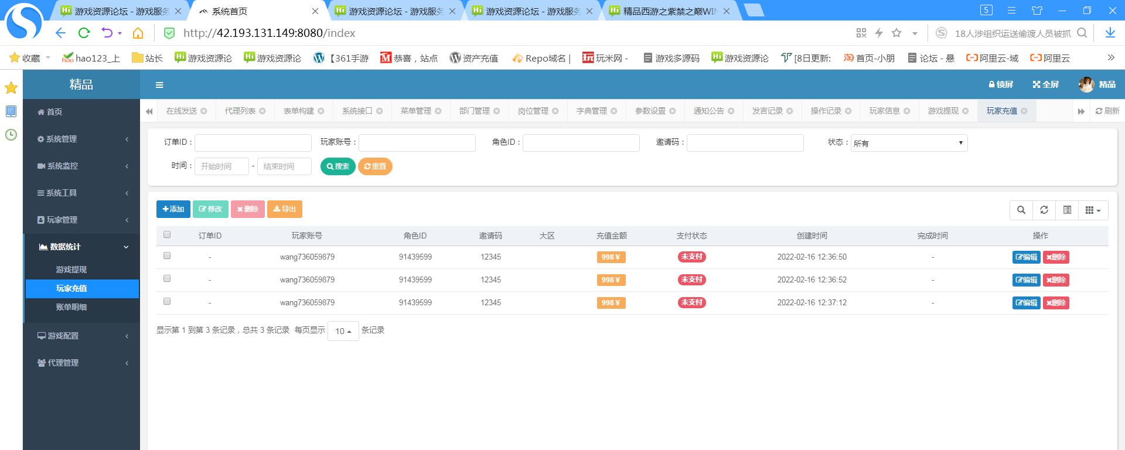
Task: Click the table refresh icon
Action: 1044,210
